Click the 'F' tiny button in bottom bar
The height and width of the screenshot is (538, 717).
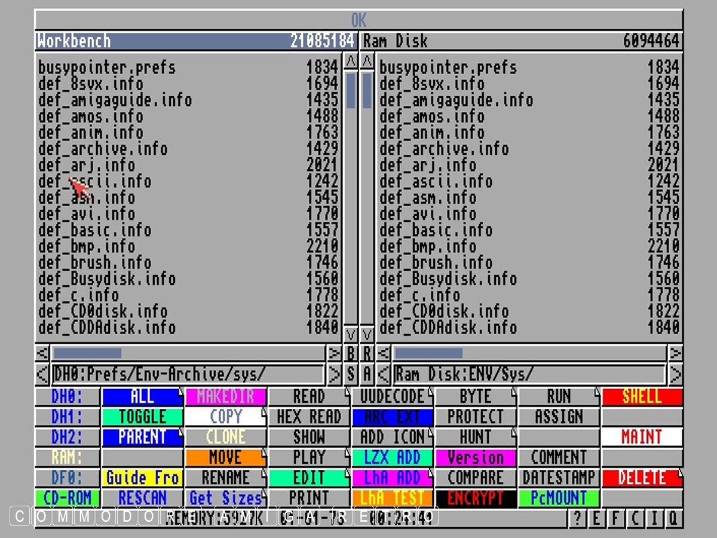click(x=615, y=518)
